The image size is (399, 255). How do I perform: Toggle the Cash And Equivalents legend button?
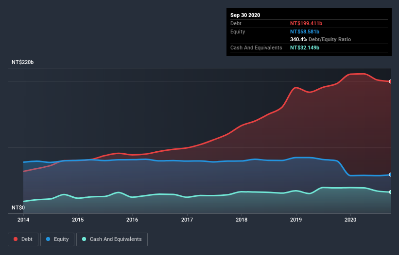pos(112,239)
